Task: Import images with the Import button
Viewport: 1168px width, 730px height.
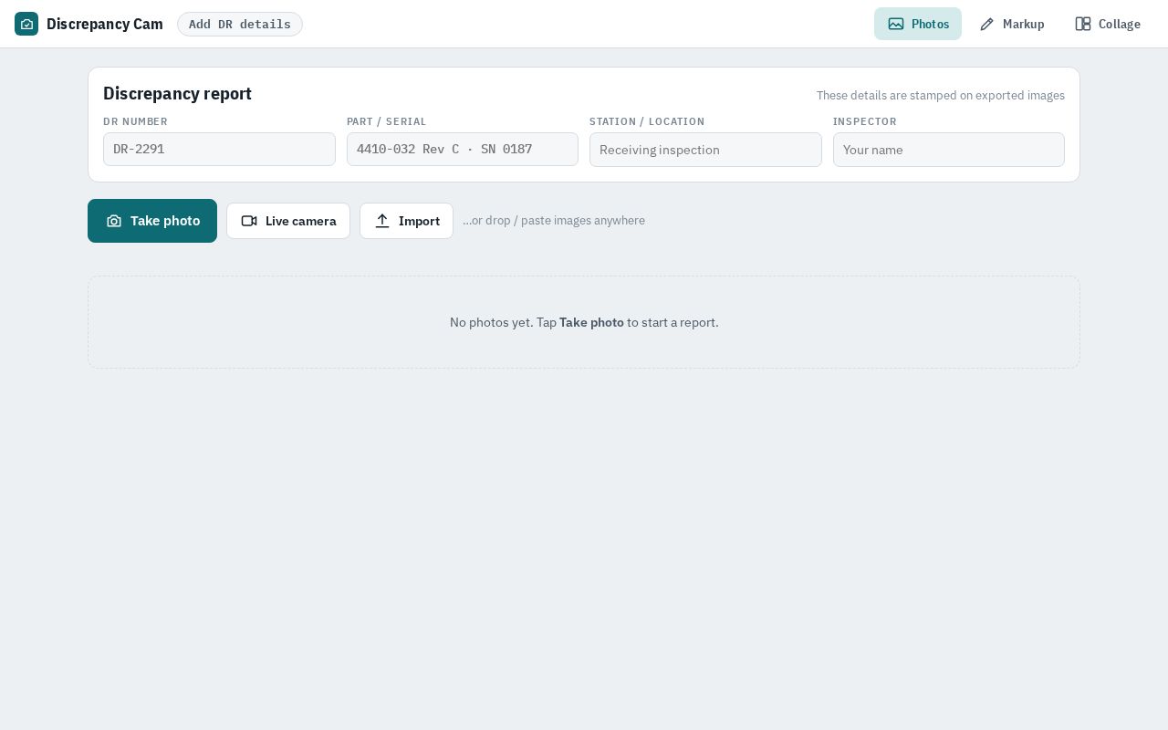Action: click(406, 221)
